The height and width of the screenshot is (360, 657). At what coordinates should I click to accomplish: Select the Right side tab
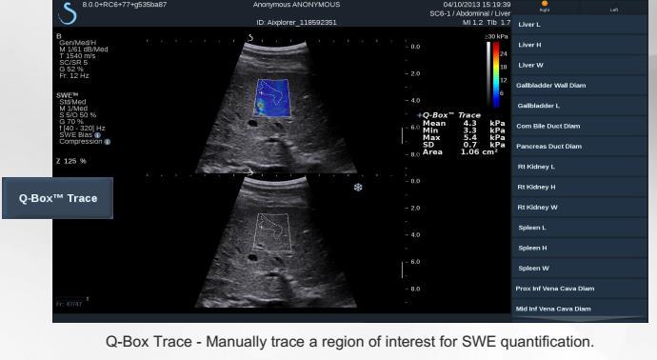point(545,7)
